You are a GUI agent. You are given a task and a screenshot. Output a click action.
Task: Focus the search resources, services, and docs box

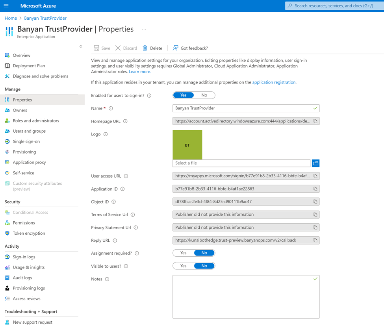(x=334, y=6)
